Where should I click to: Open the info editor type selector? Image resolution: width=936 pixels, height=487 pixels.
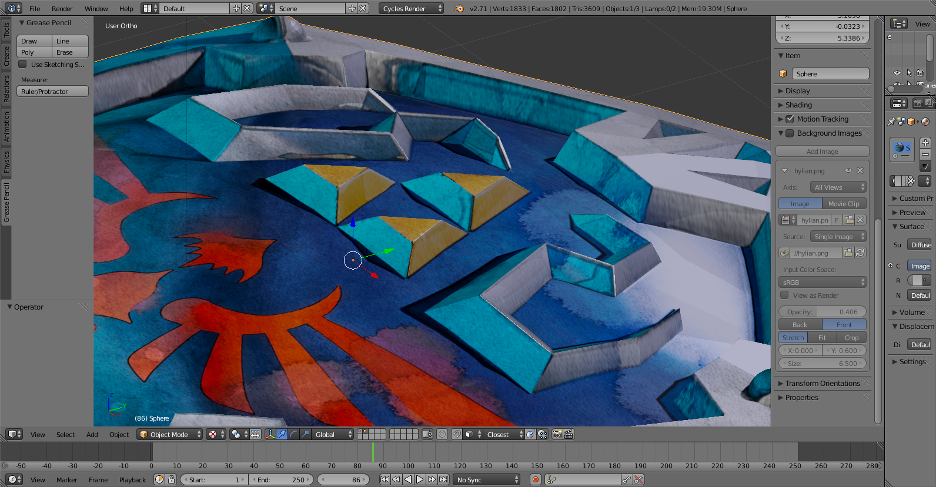(x=14, y=8)
